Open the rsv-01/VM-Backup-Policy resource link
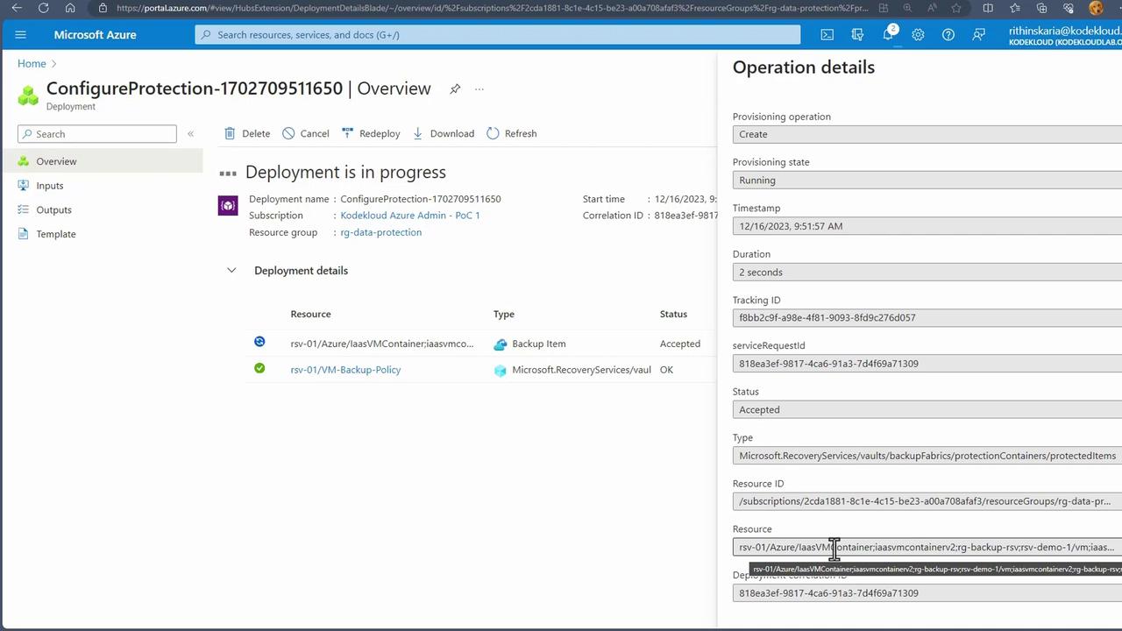The image size is (1122, 631). [x=345, y=370]
